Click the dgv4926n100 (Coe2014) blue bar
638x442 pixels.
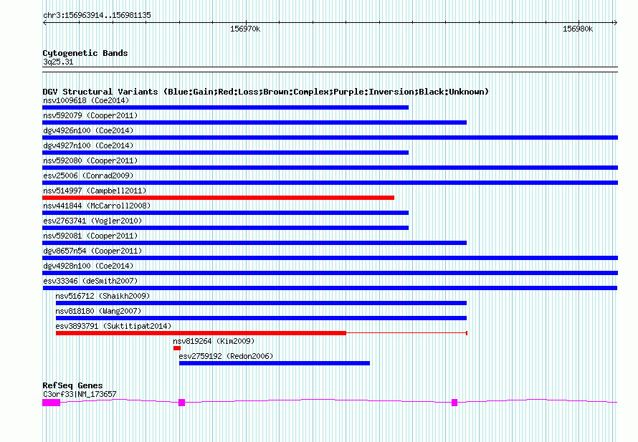click(x=330, y=138)
